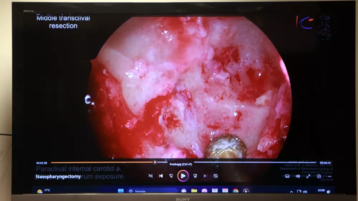The width and height of the screenshot is (358, 201).
Task: Mute the player volume
Action: (297, 176)
